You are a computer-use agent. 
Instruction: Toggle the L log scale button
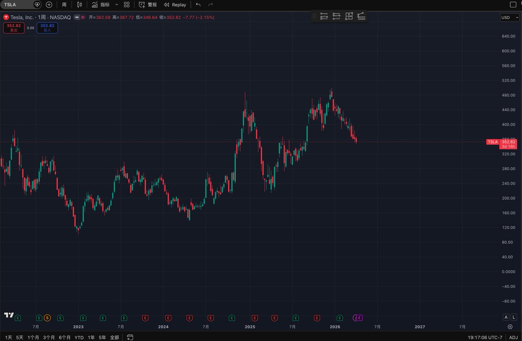click(x=513, y=317)
